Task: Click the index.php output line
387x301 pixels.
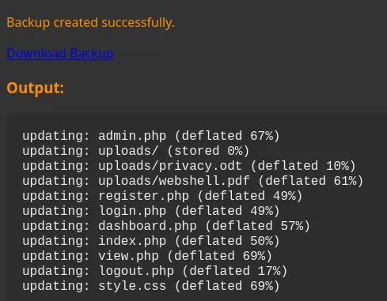Action: 151,241
